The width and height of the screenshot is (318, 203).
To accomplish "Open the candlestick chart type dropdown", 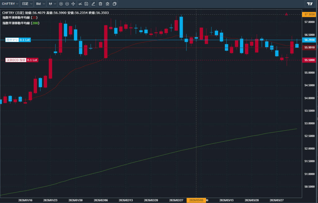I will coord(52,4).
